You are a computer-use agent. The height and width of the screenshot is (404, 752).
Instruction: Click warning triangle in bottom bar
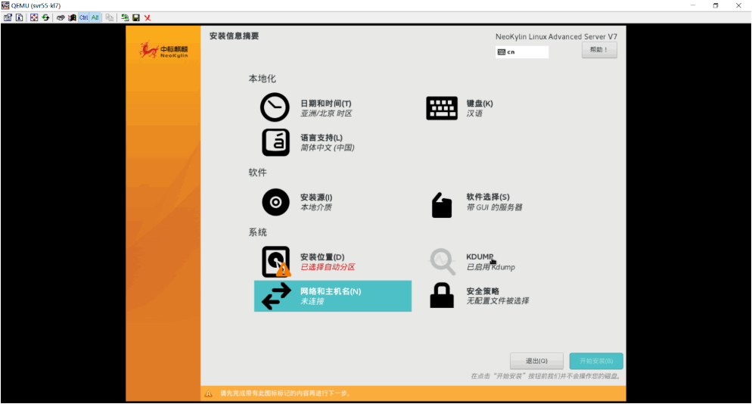(208, 393)
